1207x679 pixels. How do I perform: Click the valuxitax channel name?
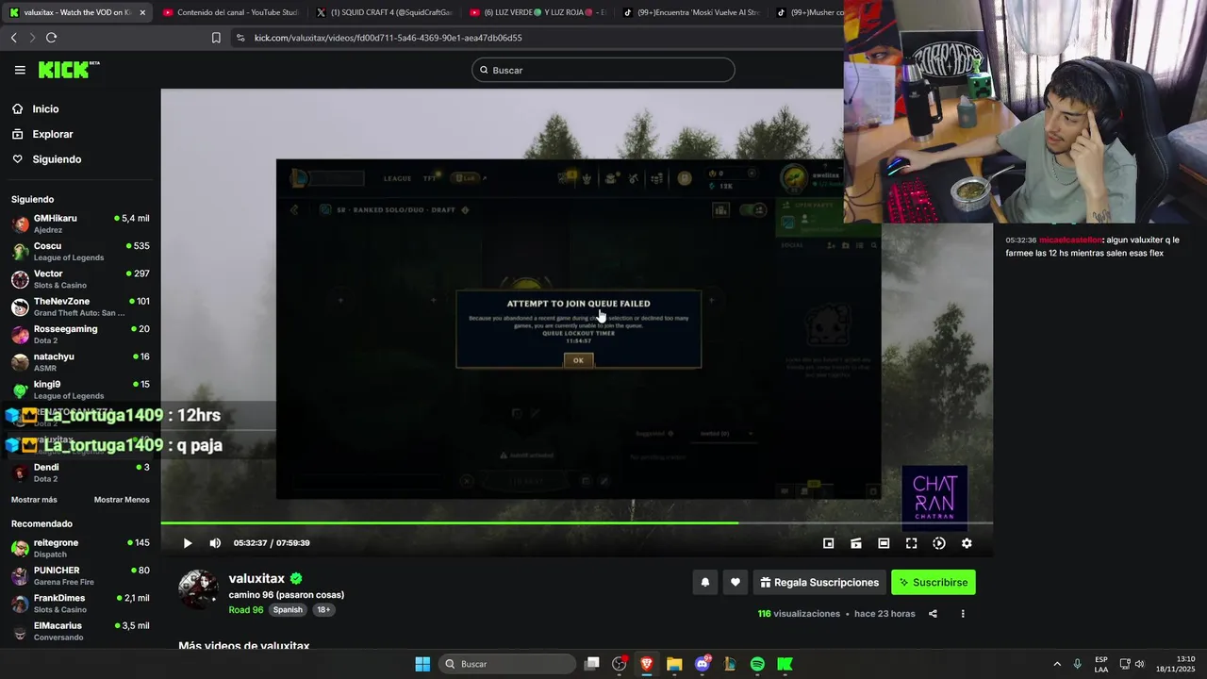click(x=256, y=579)
